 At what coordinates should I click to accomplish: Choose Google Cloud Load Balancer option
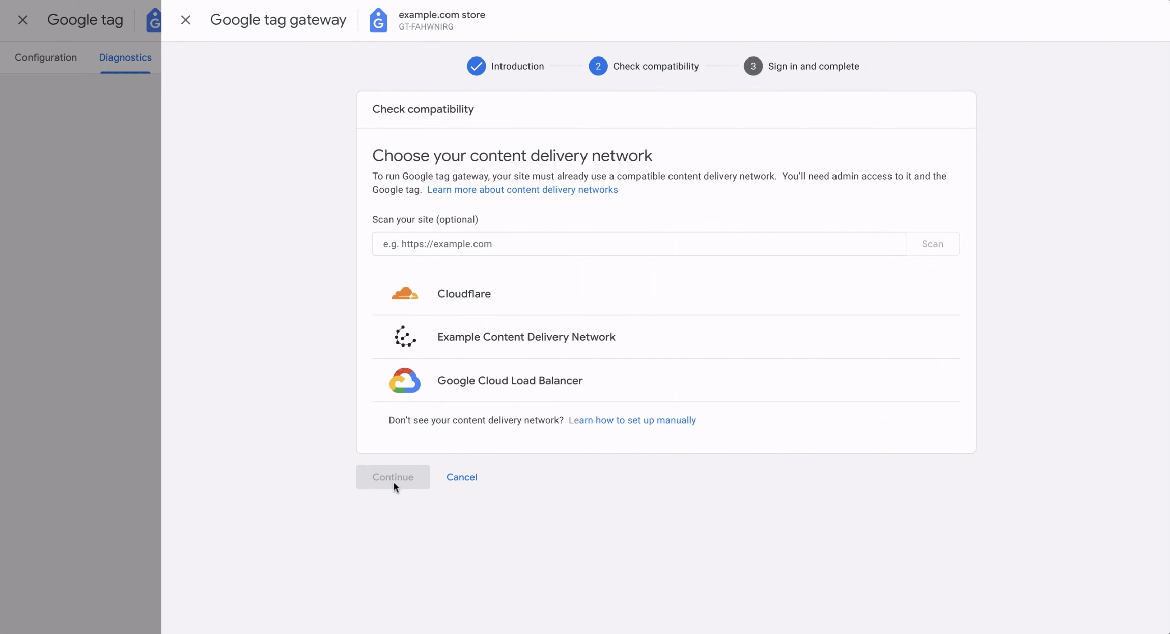tap(666, 381)
